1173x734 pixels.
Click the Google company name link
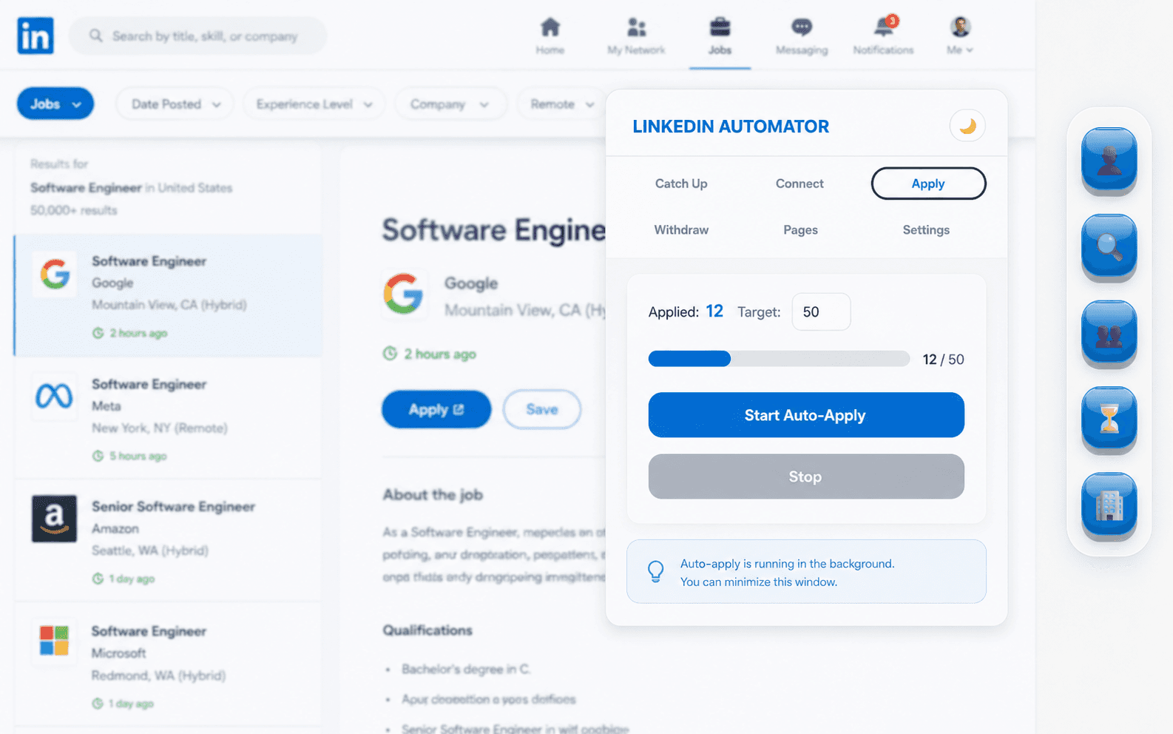pyautogui.click(x=471, y=283)
